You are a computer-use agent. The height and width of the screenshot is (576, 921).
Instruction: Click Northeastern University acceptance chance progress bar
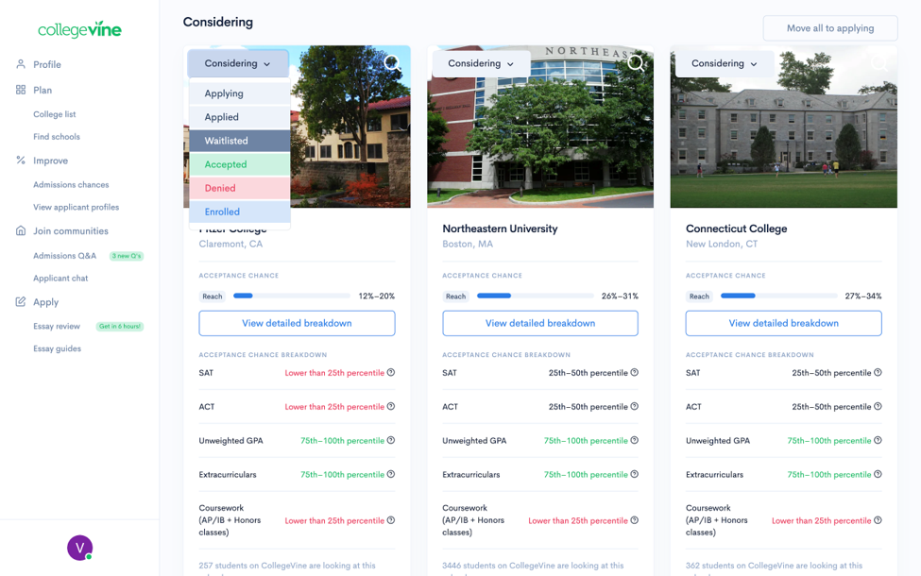point(534,296)
